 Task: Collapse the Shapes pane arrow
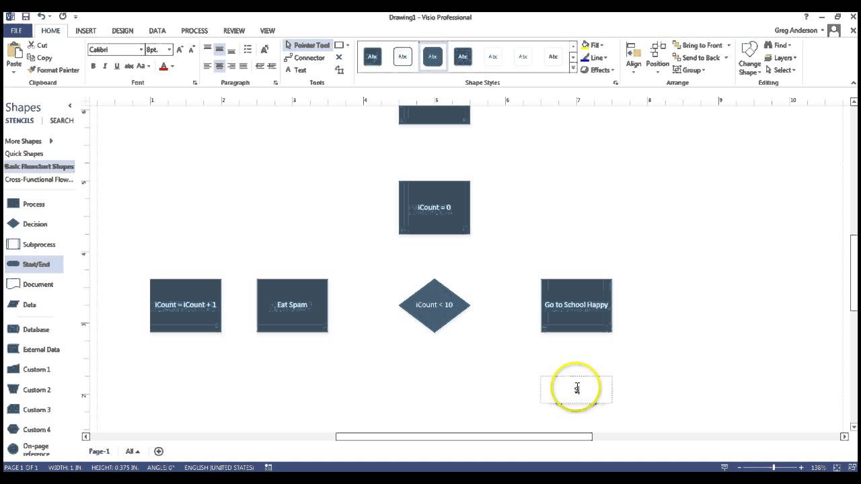(69, 106)
